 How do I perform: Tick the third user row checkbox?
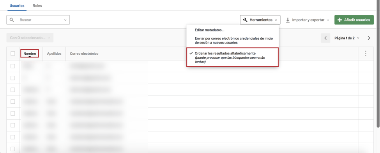tap(13, 90)
